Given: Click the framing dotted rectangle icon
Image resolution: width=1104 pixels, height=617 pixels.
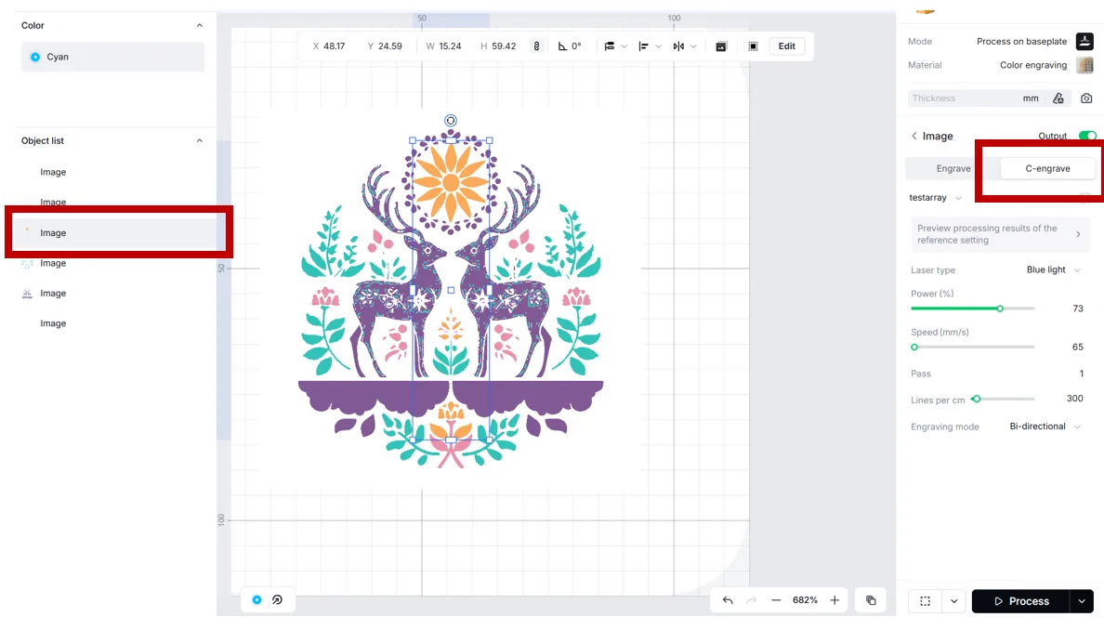Looking at the screenshot, I should (x=926, y=601).
